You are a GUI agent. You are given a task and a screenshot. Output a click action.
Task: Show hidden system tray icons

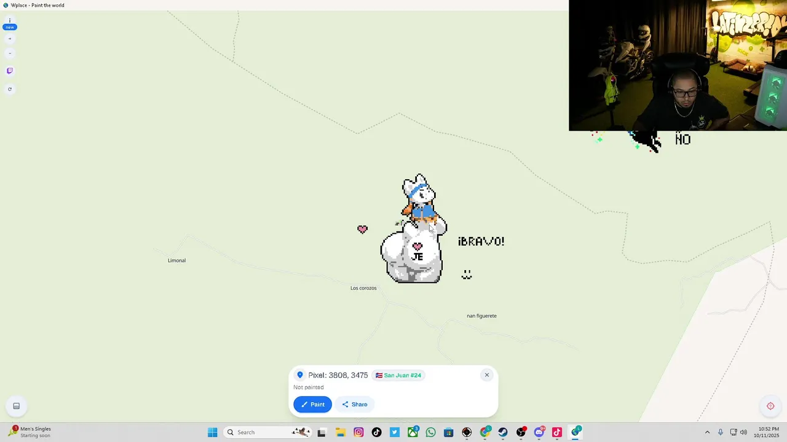(707, 432)
